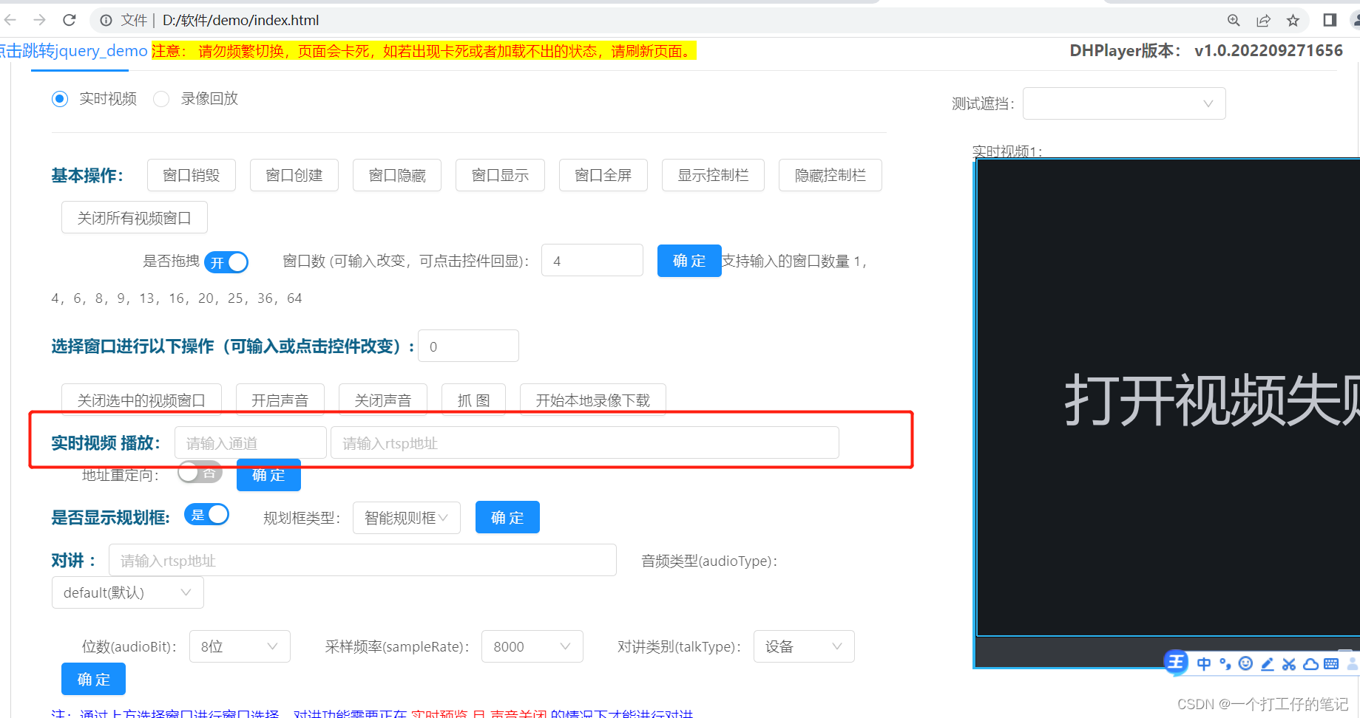
Task: Open the browser zoom magnifier icon
Action: point(1234,20)
